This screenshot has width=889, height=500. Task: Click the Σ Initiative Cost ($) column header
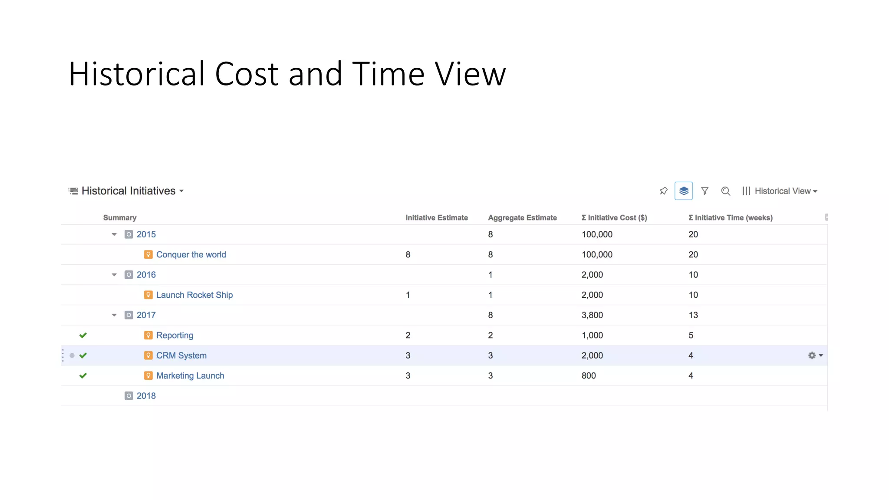tap(614, 218)
